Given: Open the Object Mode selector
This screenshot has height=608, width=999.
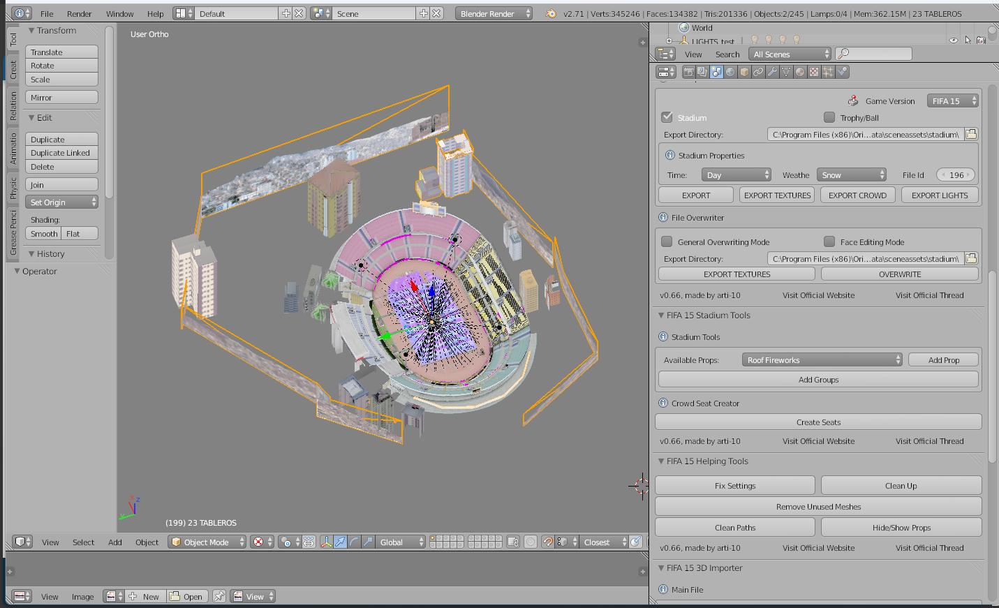Looking at the screenshot, I should [207, 542].
